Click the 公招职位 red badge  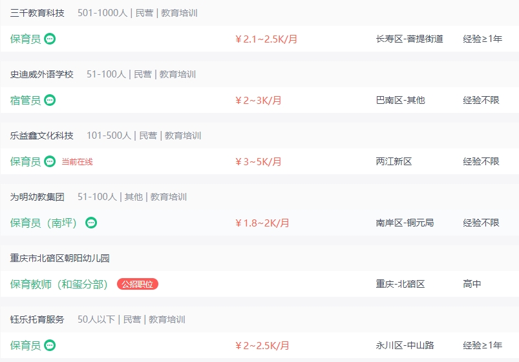(138, 284)
